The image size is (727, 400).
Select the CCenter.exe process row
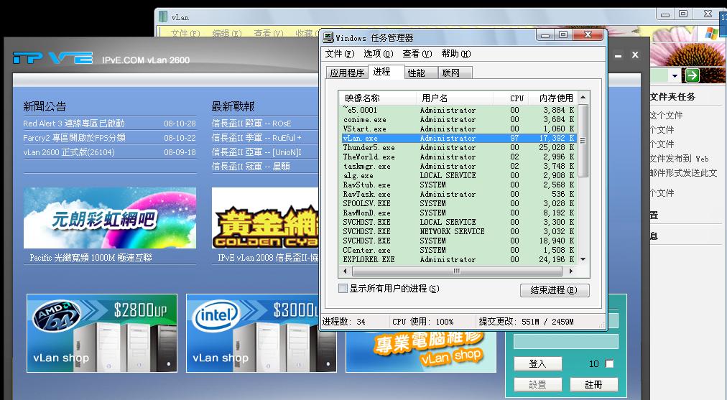(458, 250)
